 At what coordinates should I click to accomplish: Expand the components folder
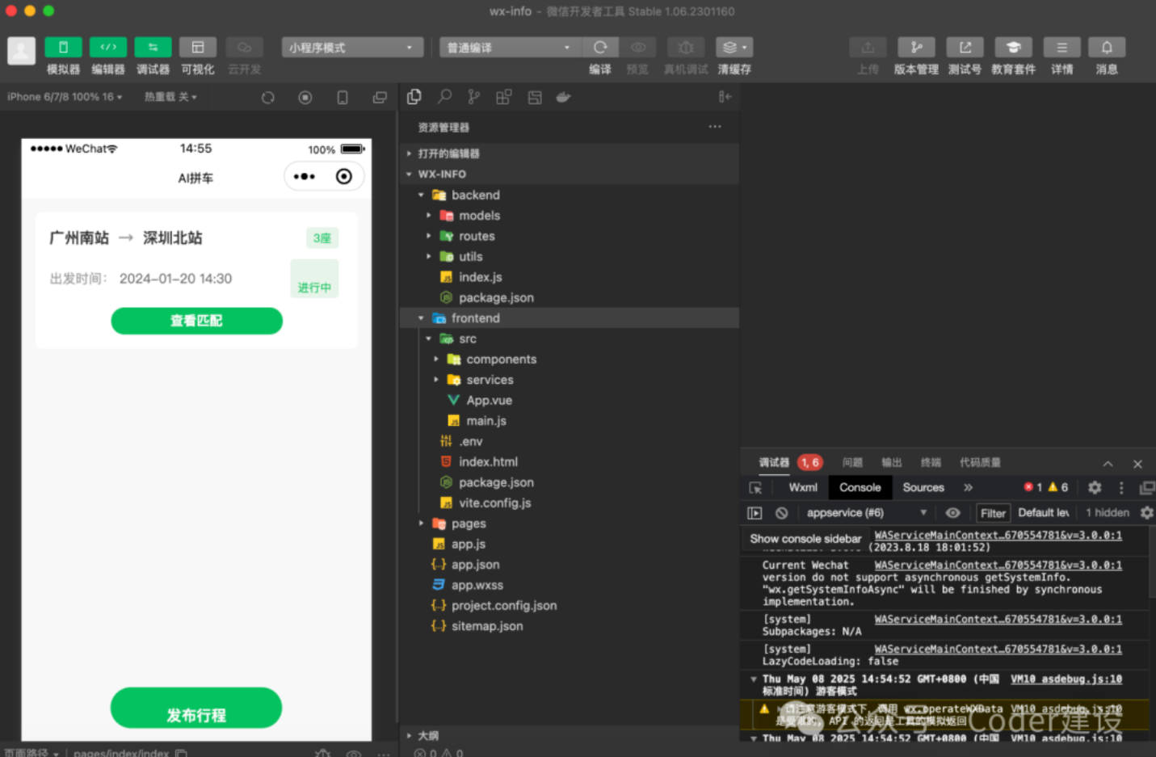coord(570,360)
